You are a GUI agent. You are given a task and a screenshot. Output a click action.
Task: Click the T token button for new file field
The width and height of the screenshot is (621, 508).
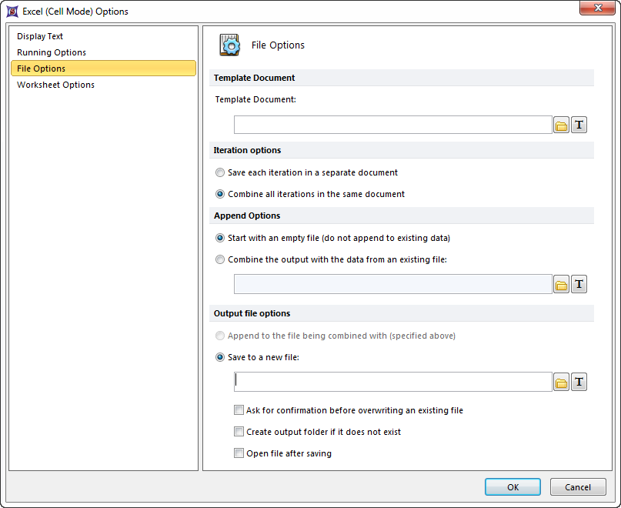pos(579,383)
